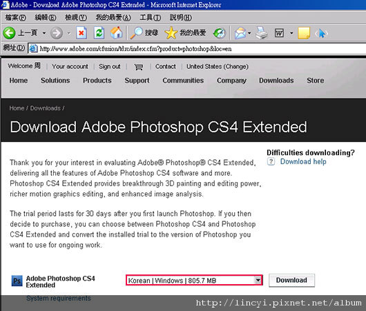
Task: Open Solutions in Adobe navigation
Action: pos(55,81)
